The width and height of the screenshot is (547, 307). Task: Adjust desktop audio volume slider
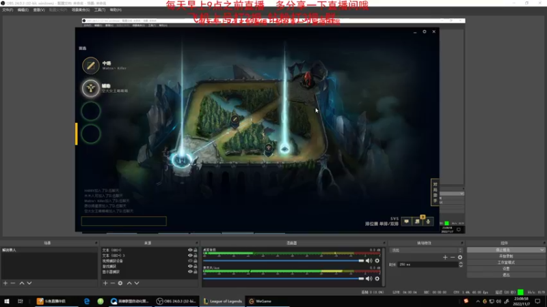click(283, 261)
